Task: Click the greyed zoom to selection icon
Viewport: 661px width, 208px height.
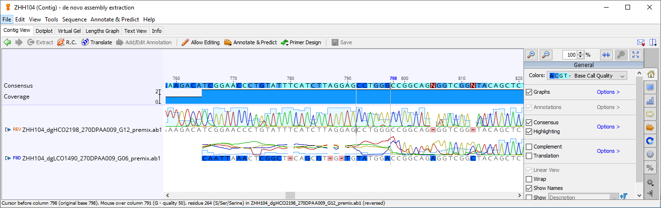Action: pos(621,55)
